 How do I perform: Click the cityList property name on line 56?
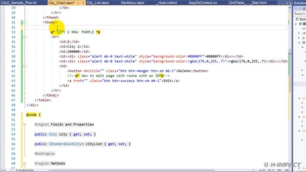click(x=94, y=144)
